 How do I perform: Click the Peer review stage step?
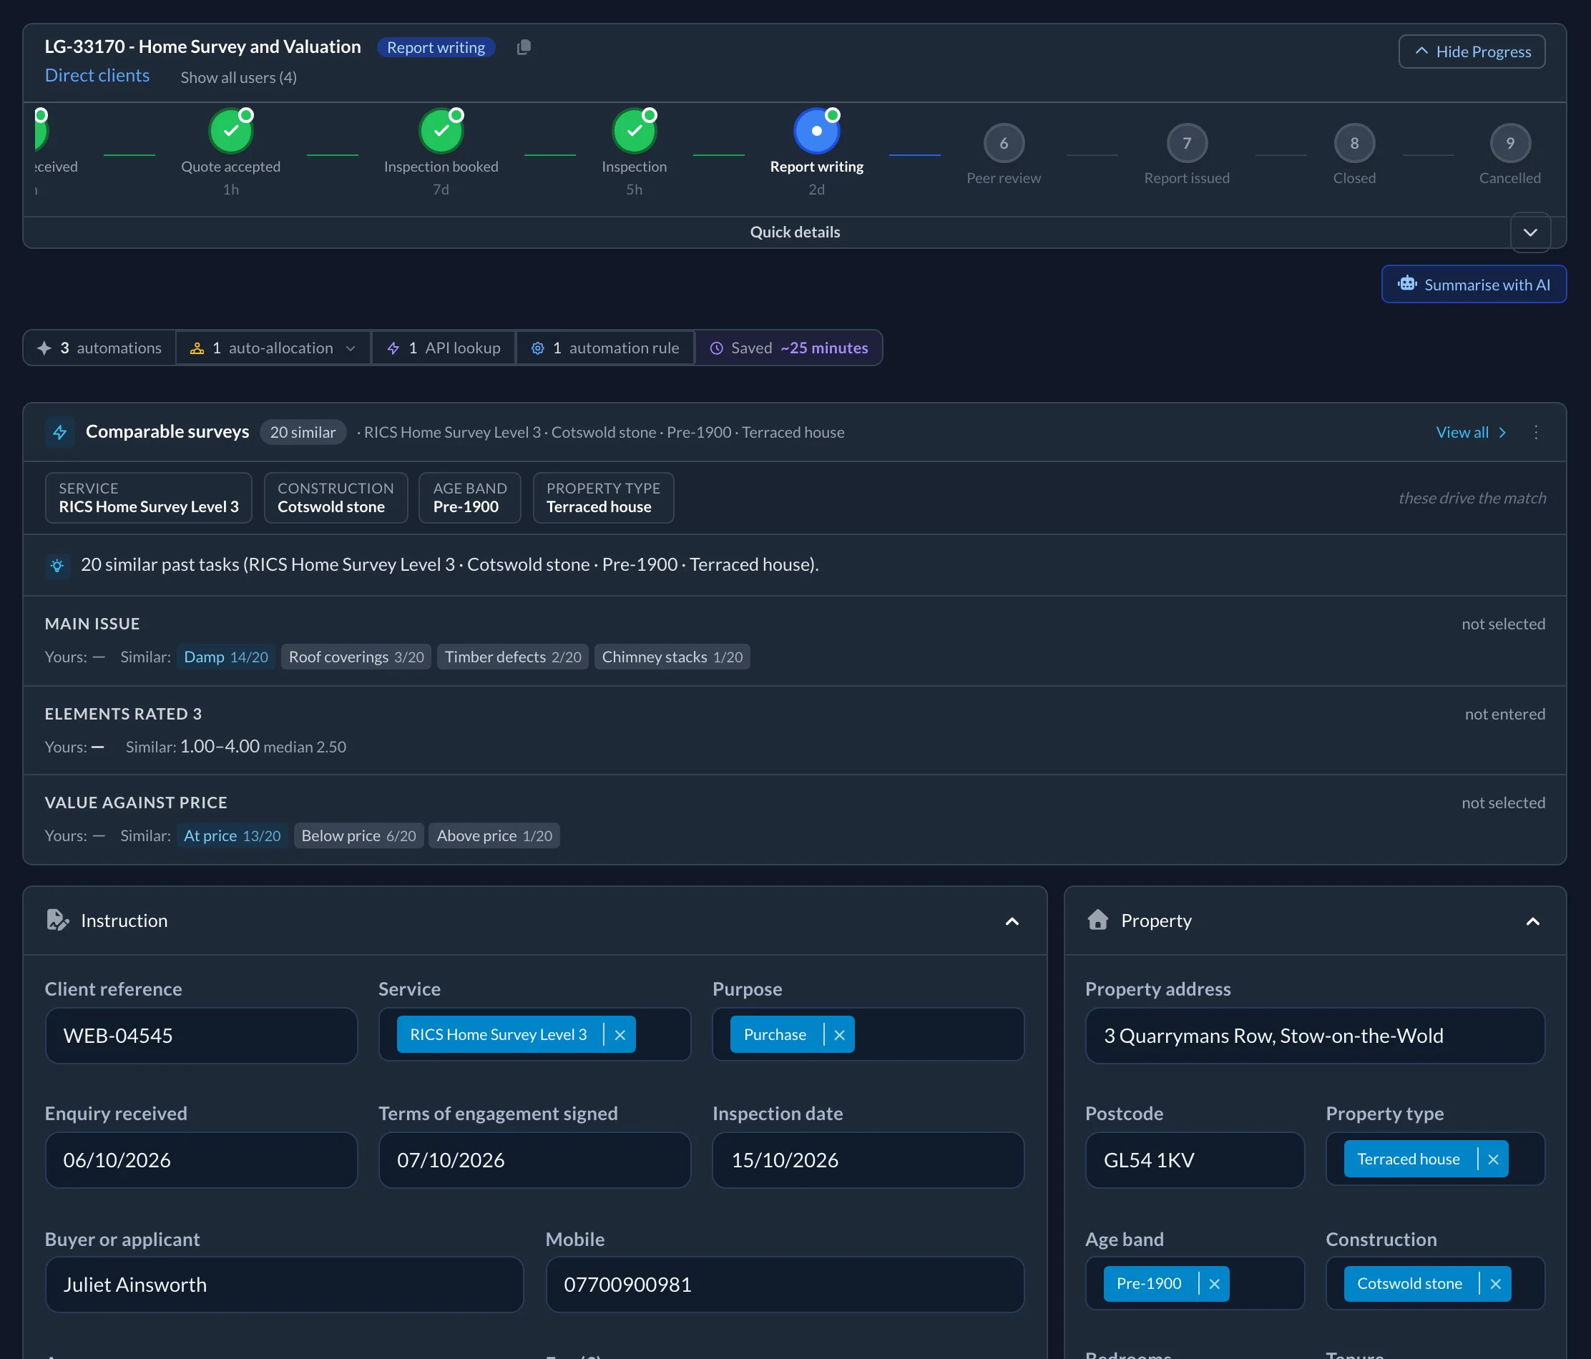[x=1003, y=154]
